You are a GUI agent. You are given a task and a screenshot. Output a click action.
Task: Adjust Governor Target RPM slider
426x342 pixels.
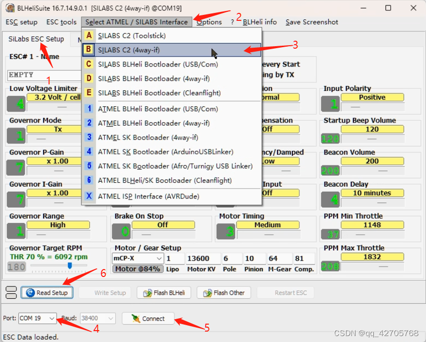(x=70, y=266)
